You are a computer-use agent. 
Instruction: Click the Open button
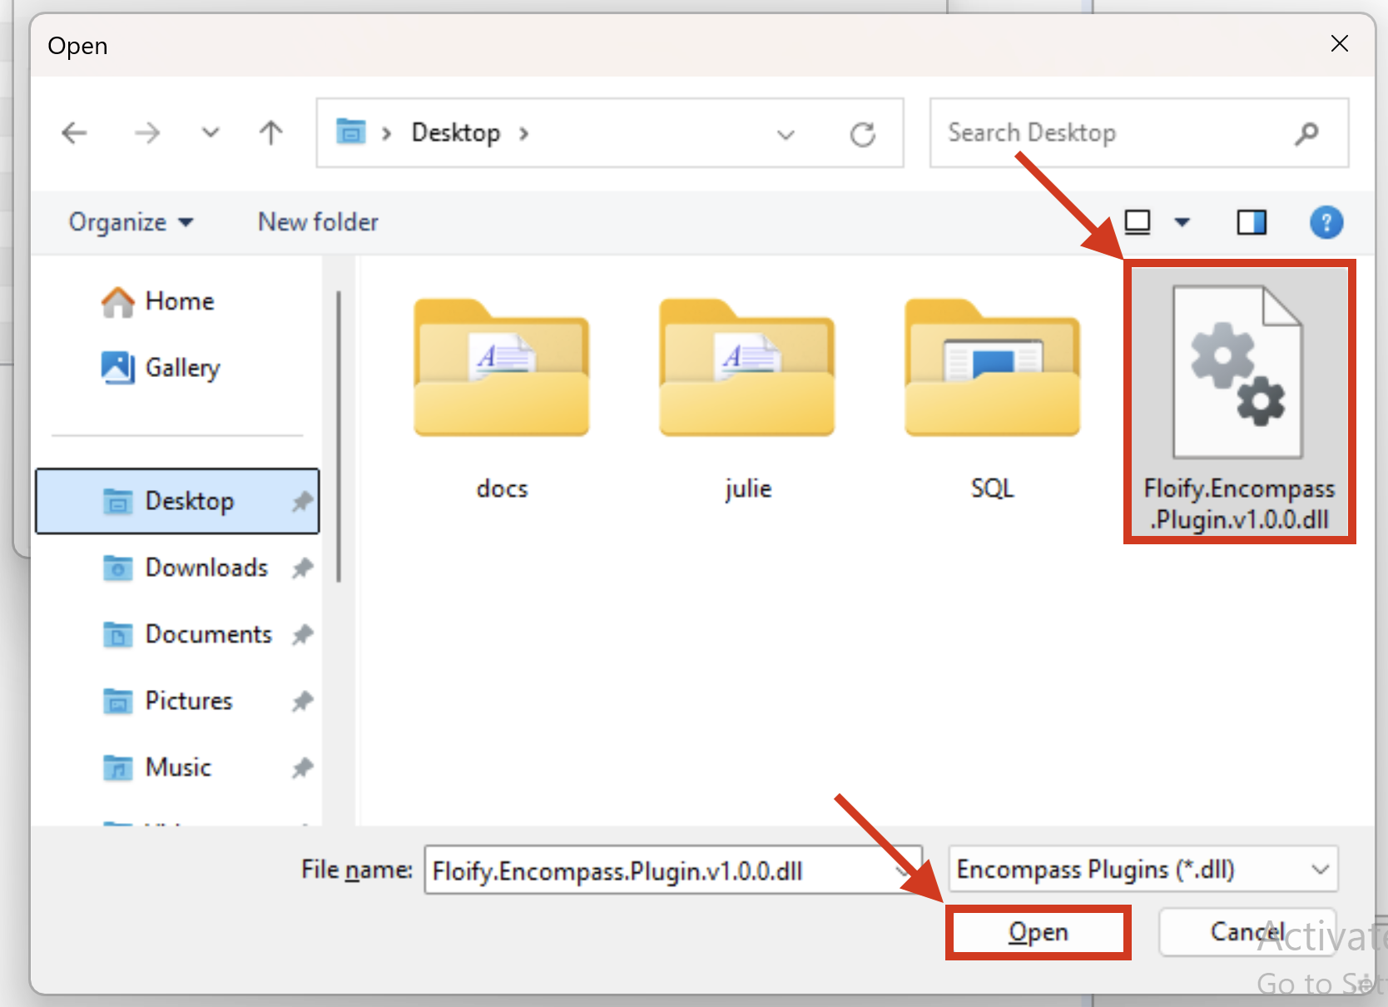[1038, 932]
